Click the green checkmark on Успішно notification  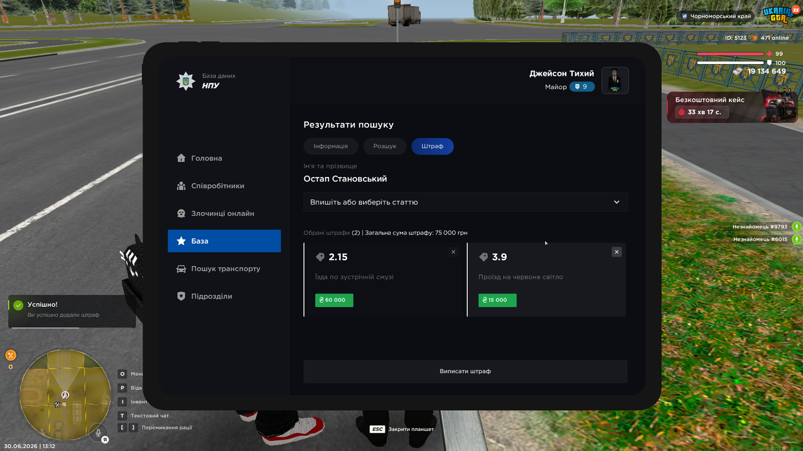point(18,305)
